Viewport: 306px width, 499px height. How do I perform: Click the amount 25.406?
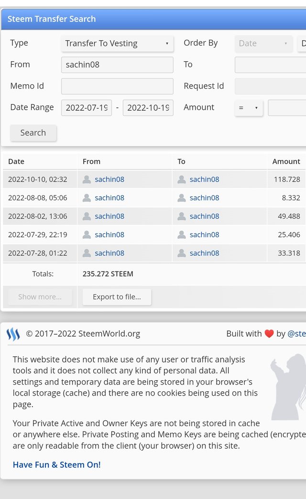point(289,235)
